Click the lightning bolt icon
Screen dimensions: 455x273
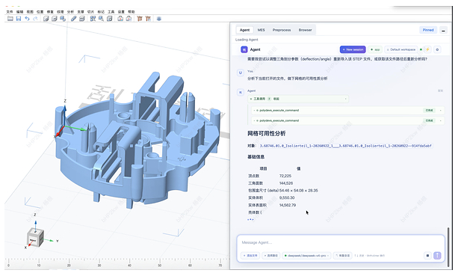(427, 49)
